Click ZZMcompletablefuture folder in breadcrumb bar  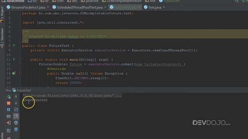tap(122, 1)
